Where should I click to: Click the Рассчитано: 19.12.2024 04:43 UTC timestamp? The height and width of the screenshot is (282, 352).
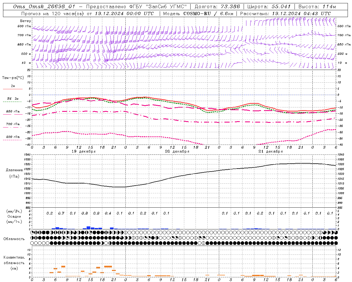tap(285, 13)
